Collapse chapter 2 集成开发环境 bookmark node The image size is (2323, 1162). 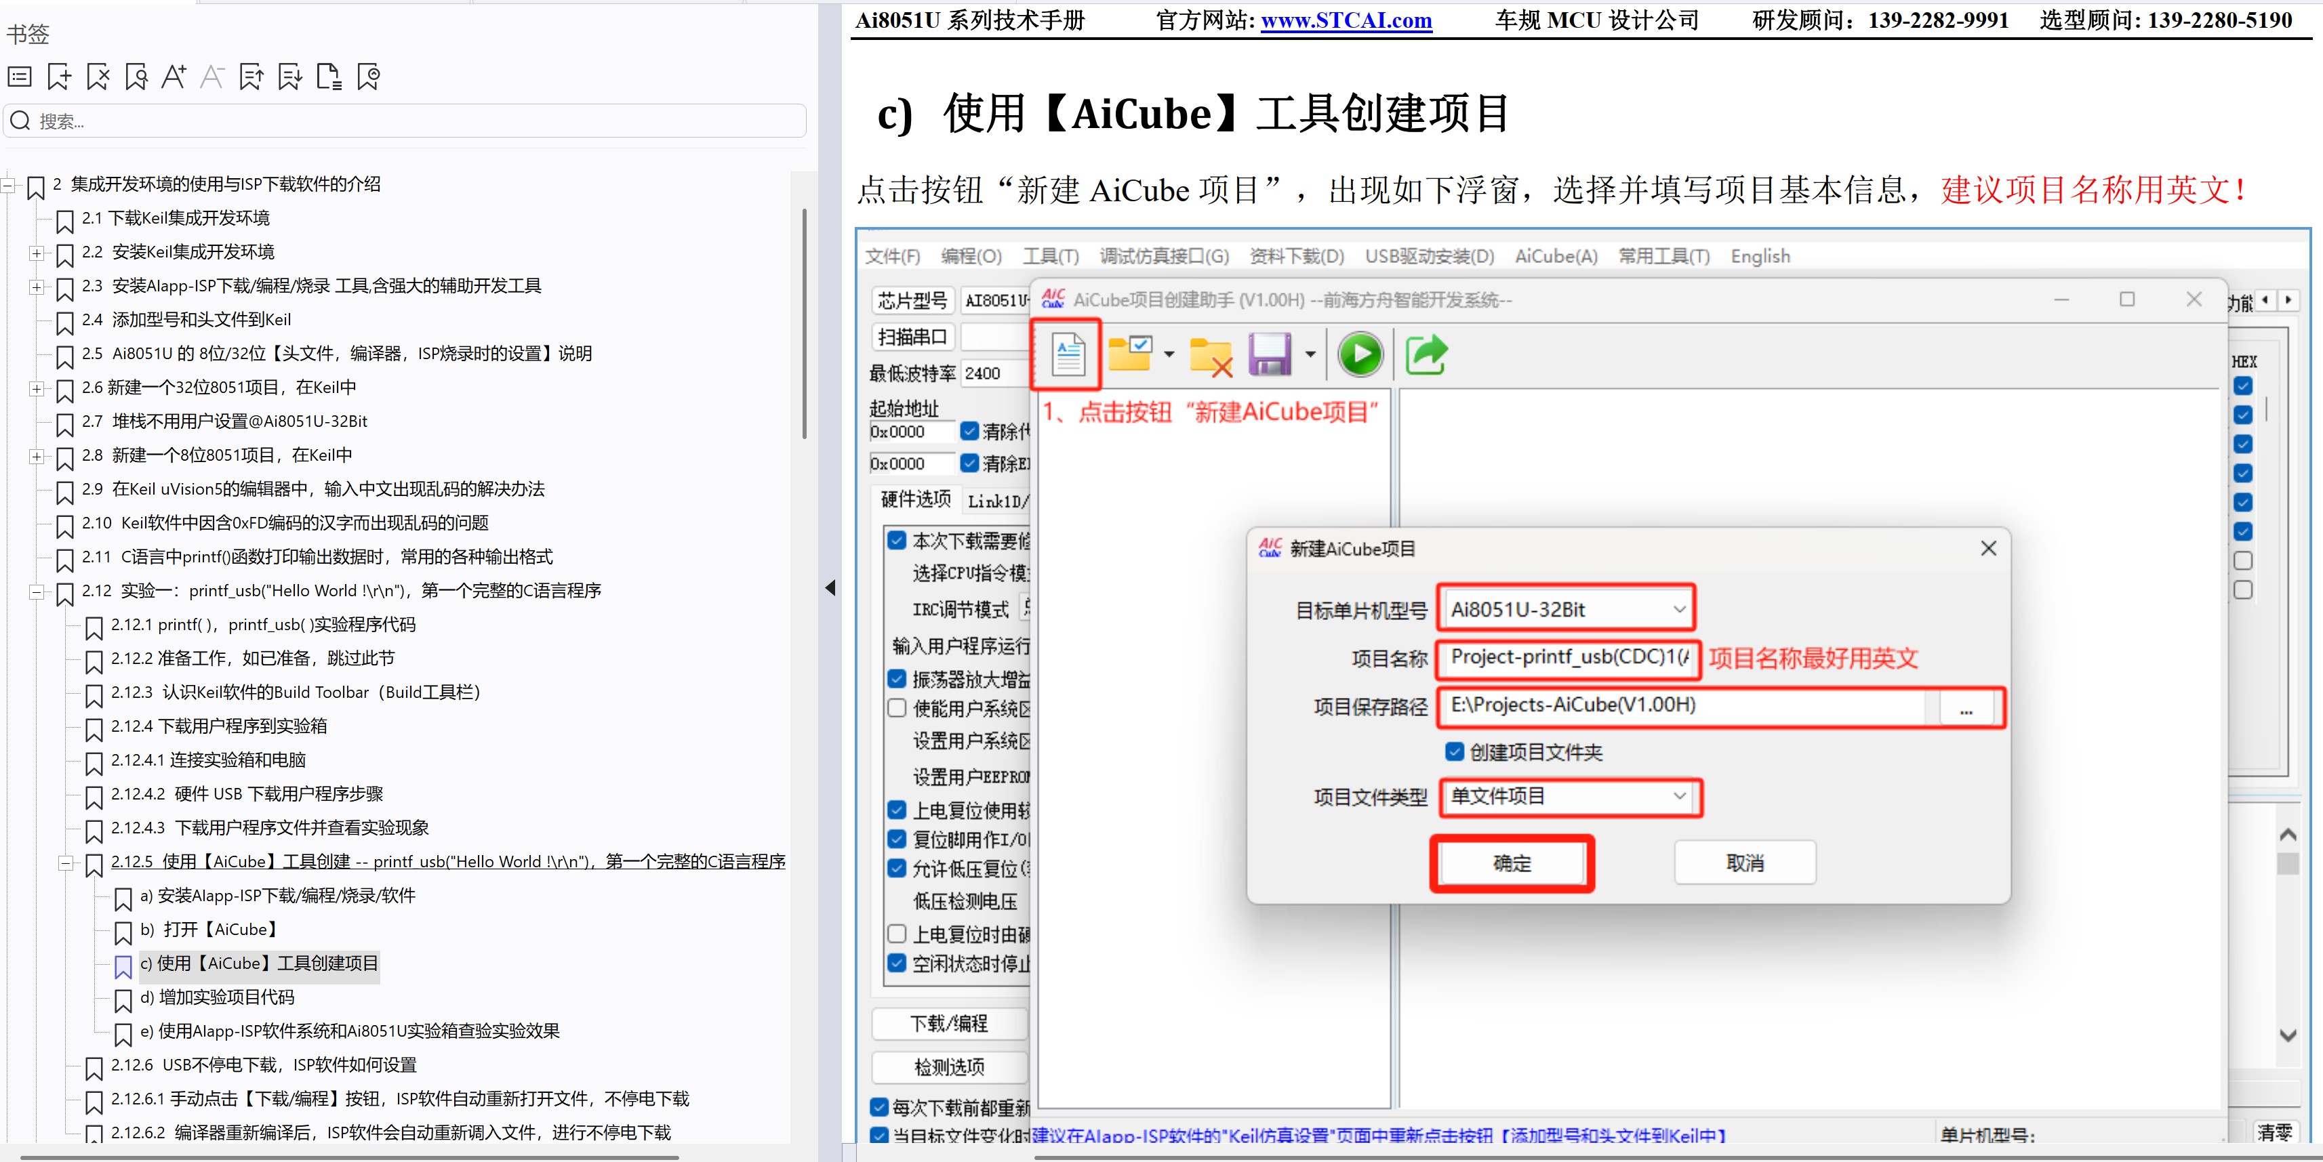(x=8, y=186)
